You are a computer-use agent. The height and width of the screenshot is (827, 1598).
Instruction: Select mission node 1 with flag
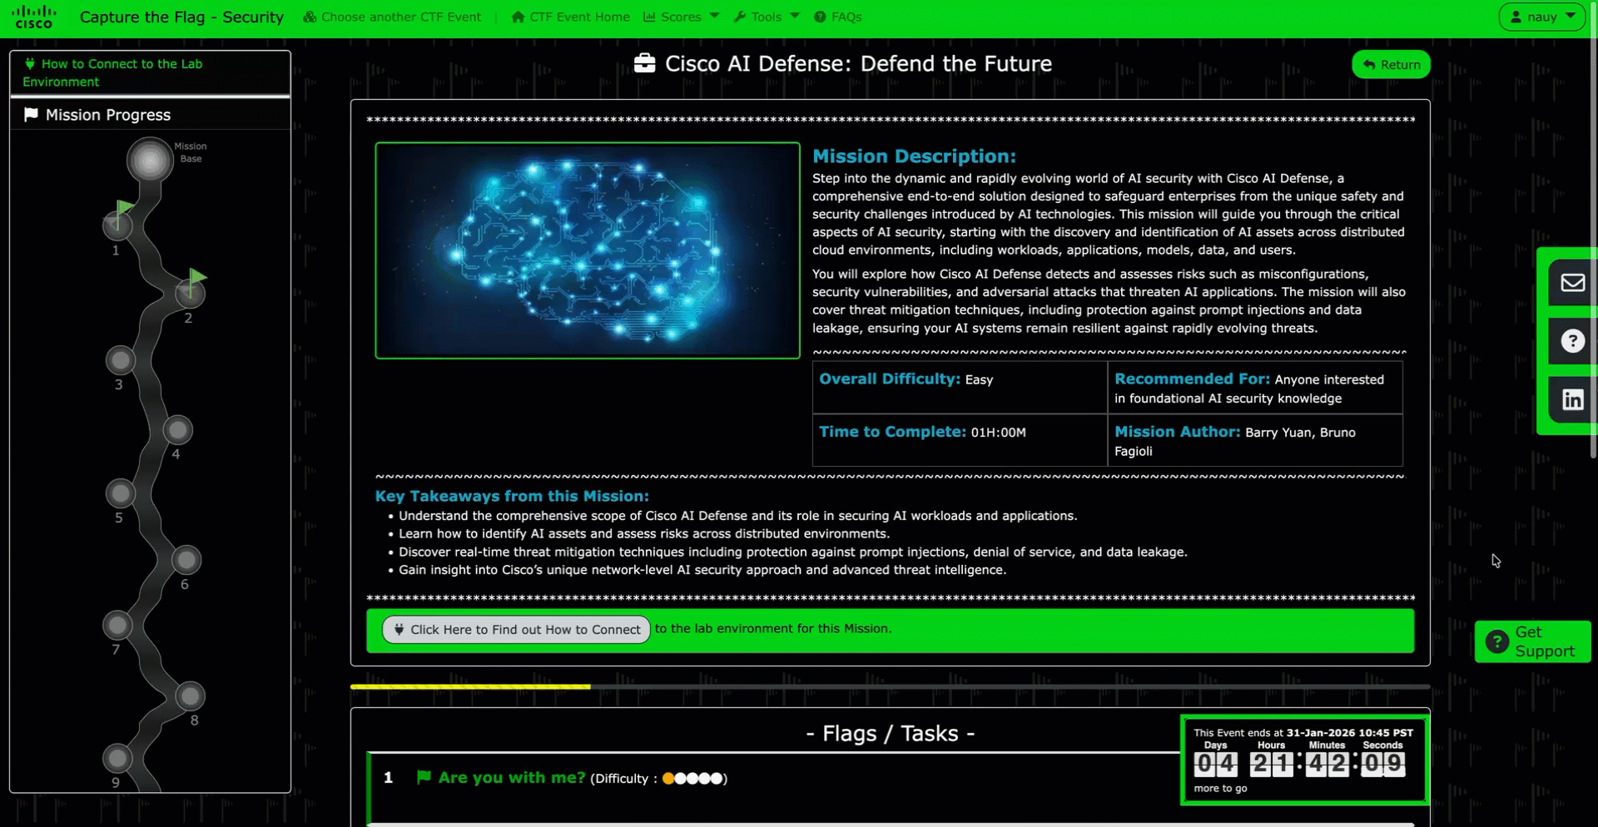(x=117, y=224)
